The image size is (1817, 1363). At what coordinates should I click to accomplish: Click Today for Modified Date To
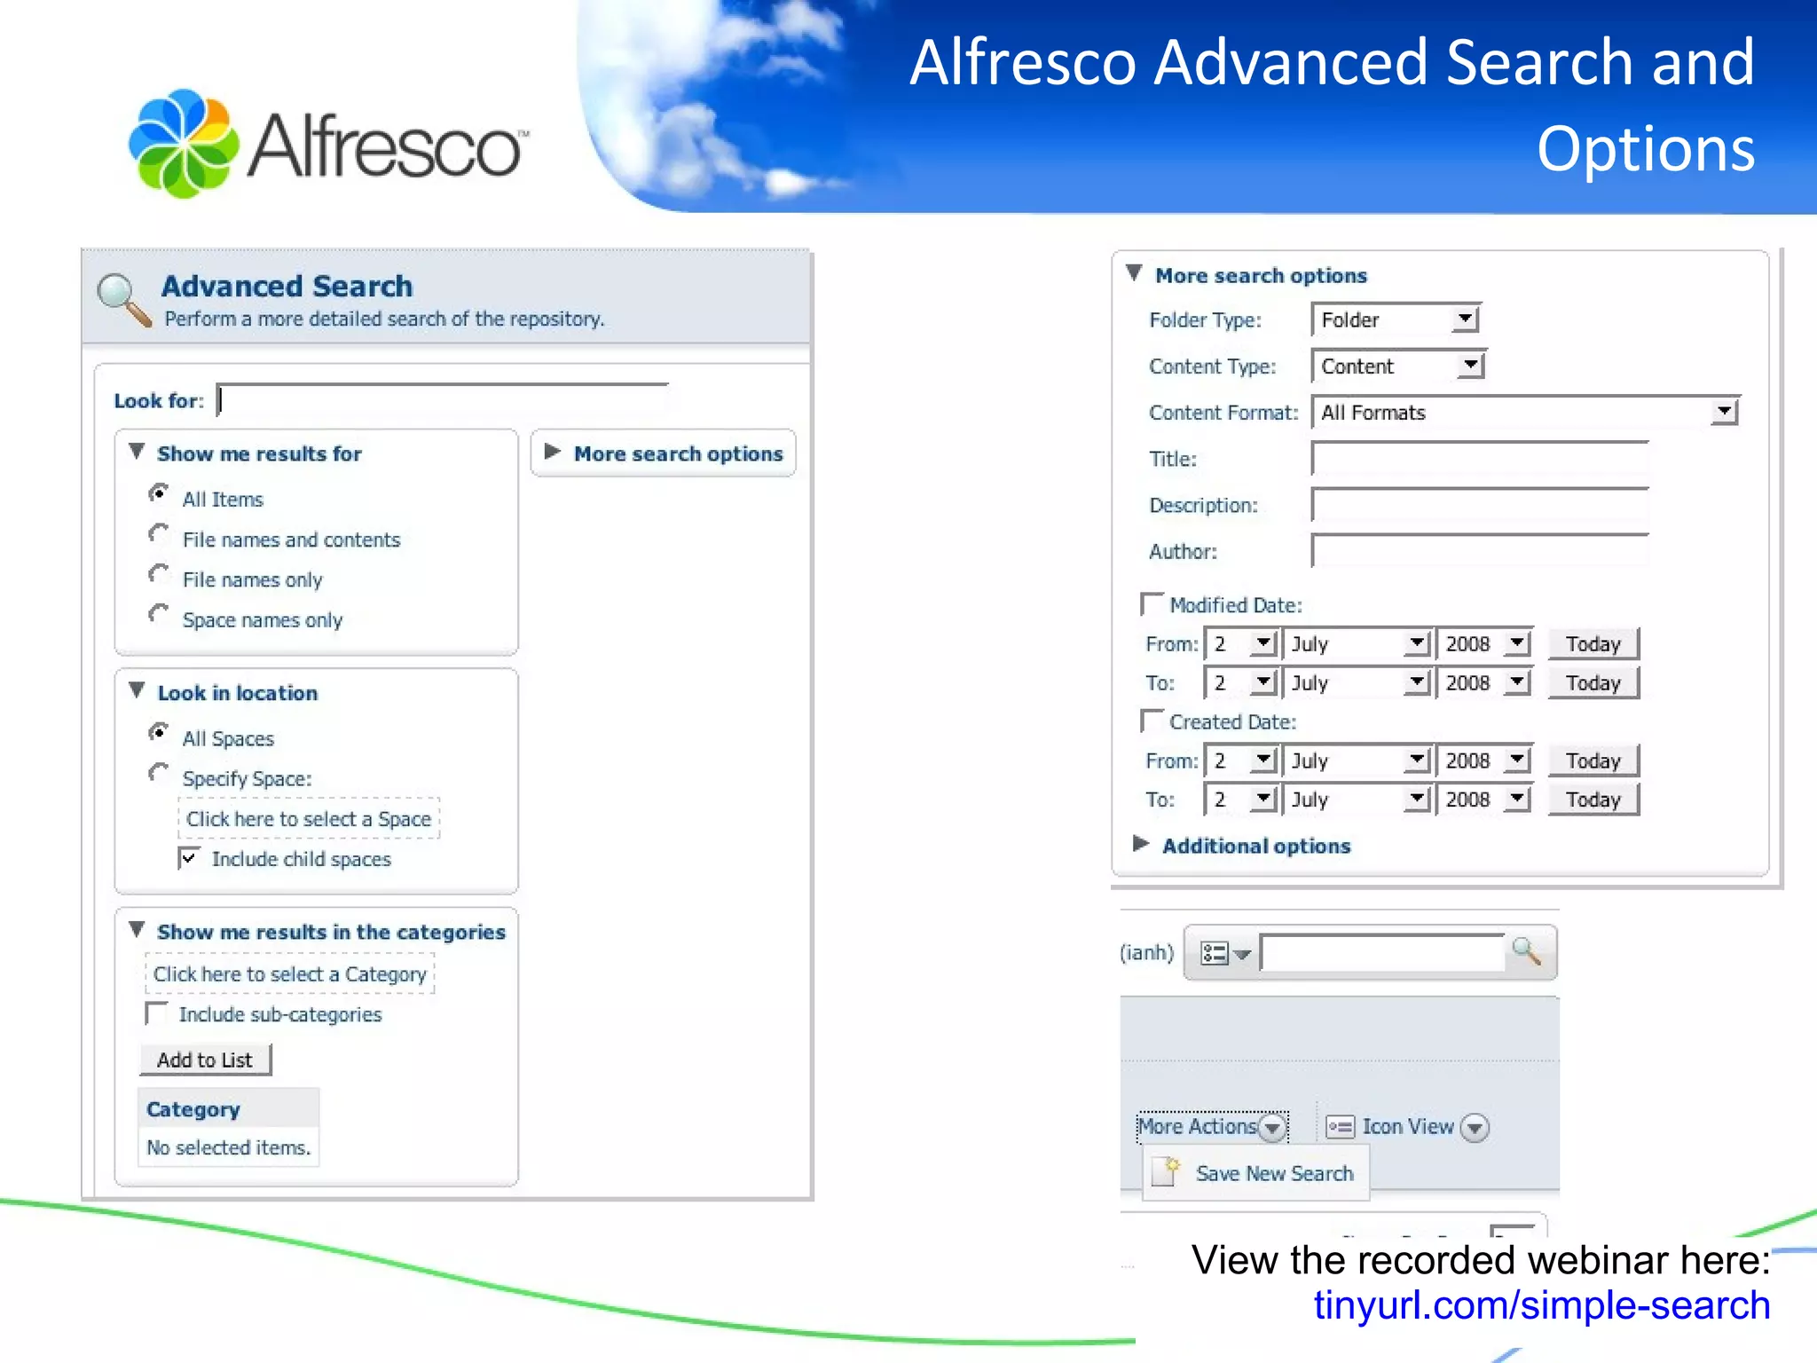[x=1593, y=682]
